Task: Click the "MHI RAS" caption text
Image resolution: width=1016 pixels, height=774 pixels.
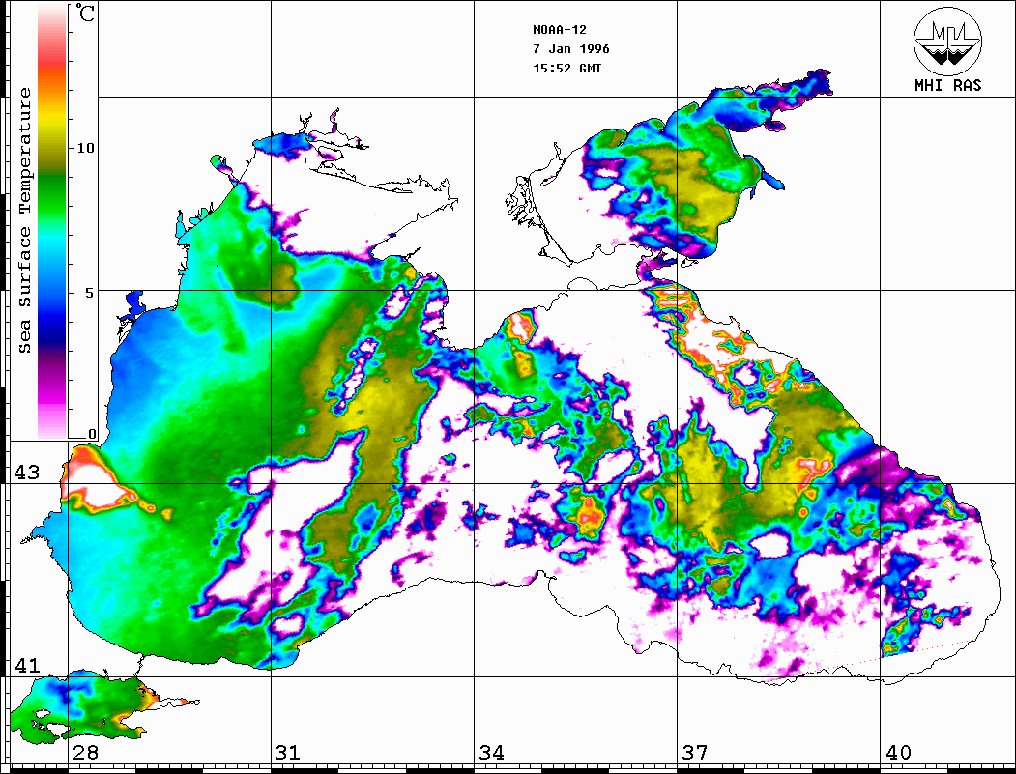Action: point(948,85)
